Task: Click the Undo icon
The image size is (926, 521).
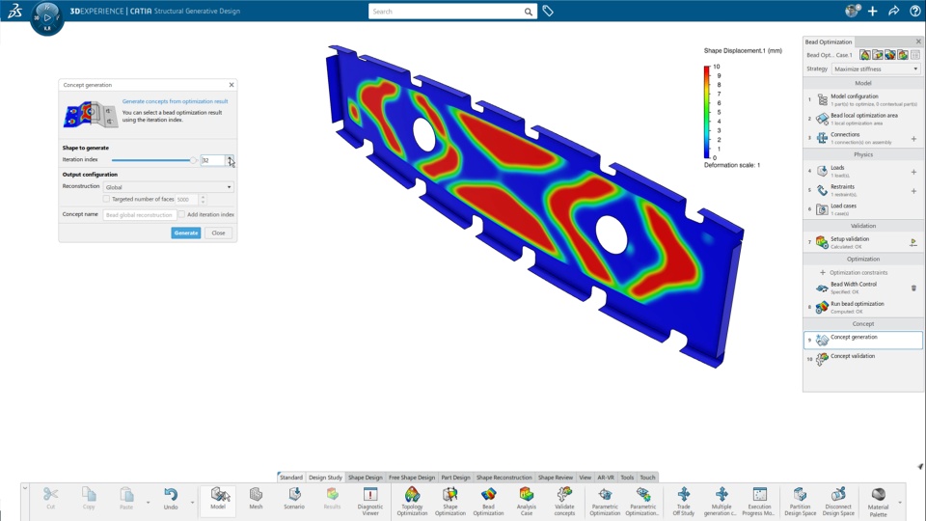Action: pyautogui.click(x=171, y=494)
